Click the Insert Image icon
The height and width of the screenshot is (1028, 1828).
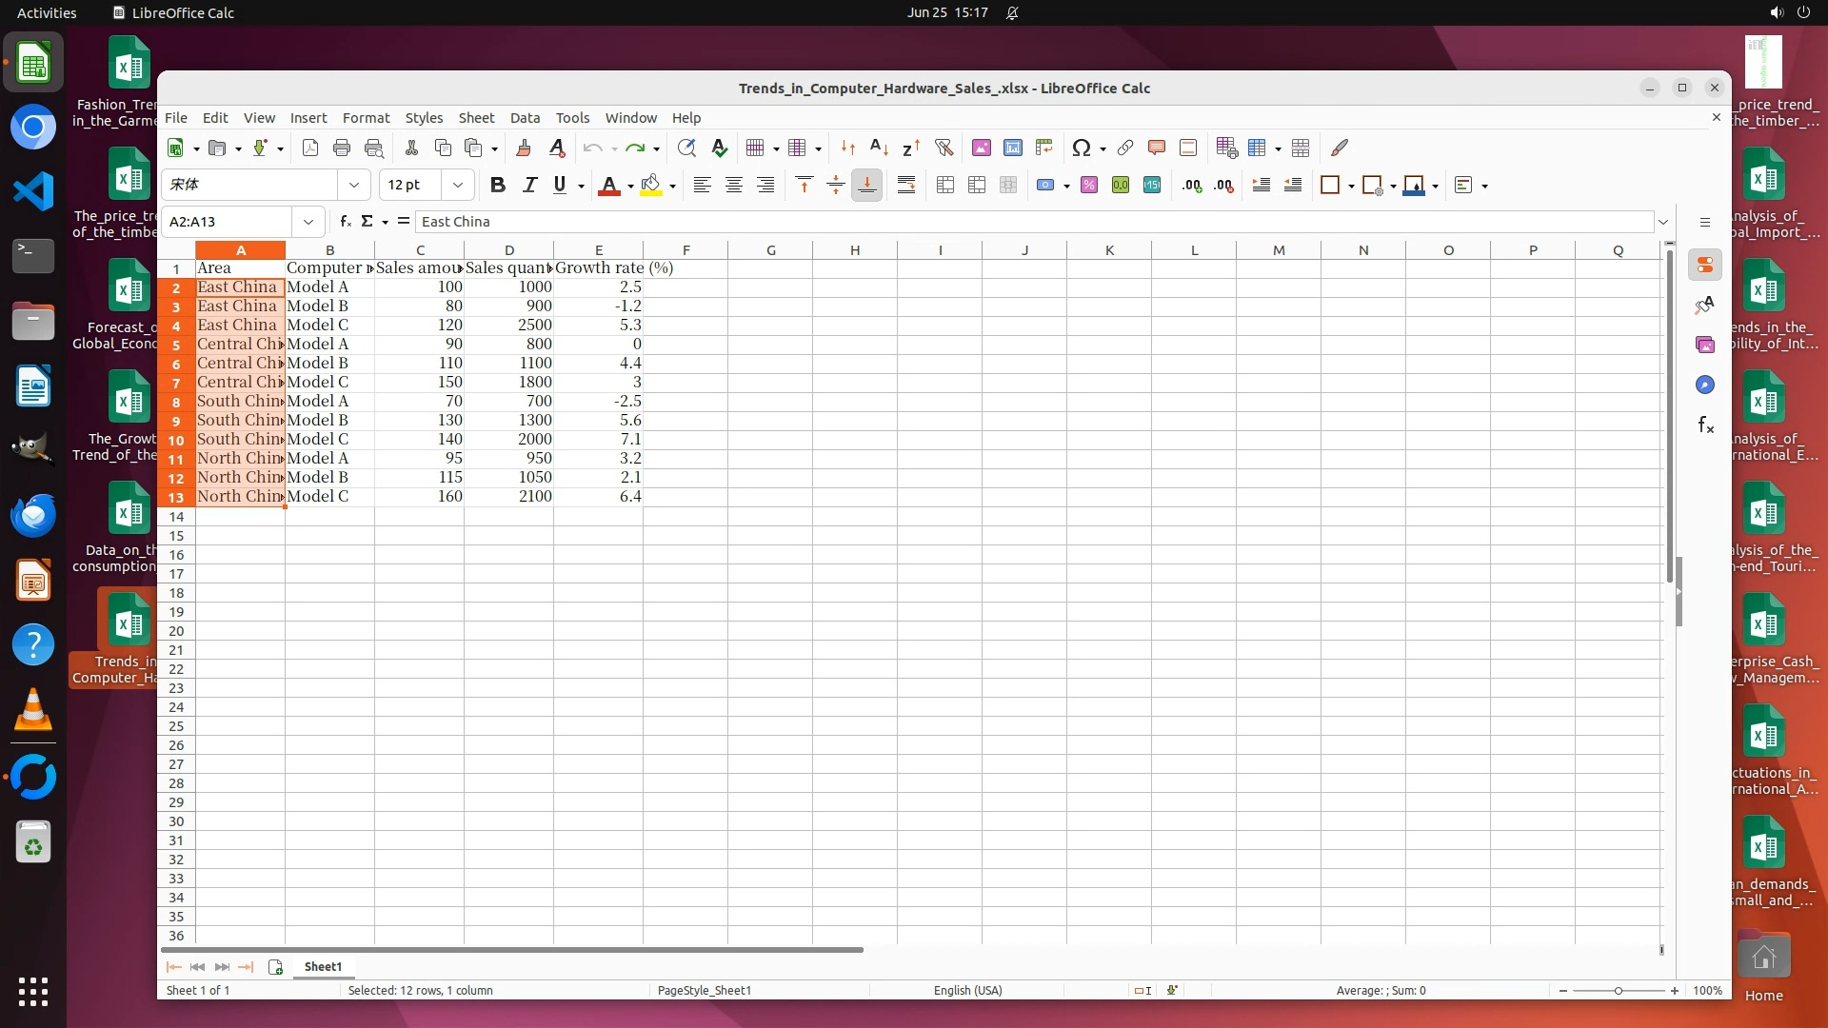click(982, 148)
